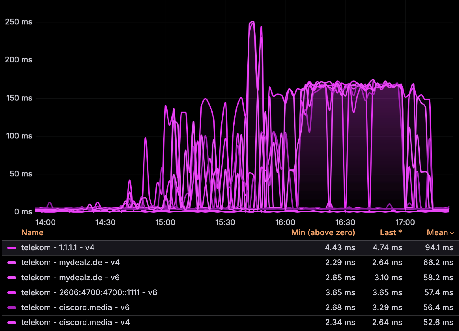The width and height of the screenshot is (459, 331).
Task: Click the sort chevron next to Mean
Action: [452, 233]
